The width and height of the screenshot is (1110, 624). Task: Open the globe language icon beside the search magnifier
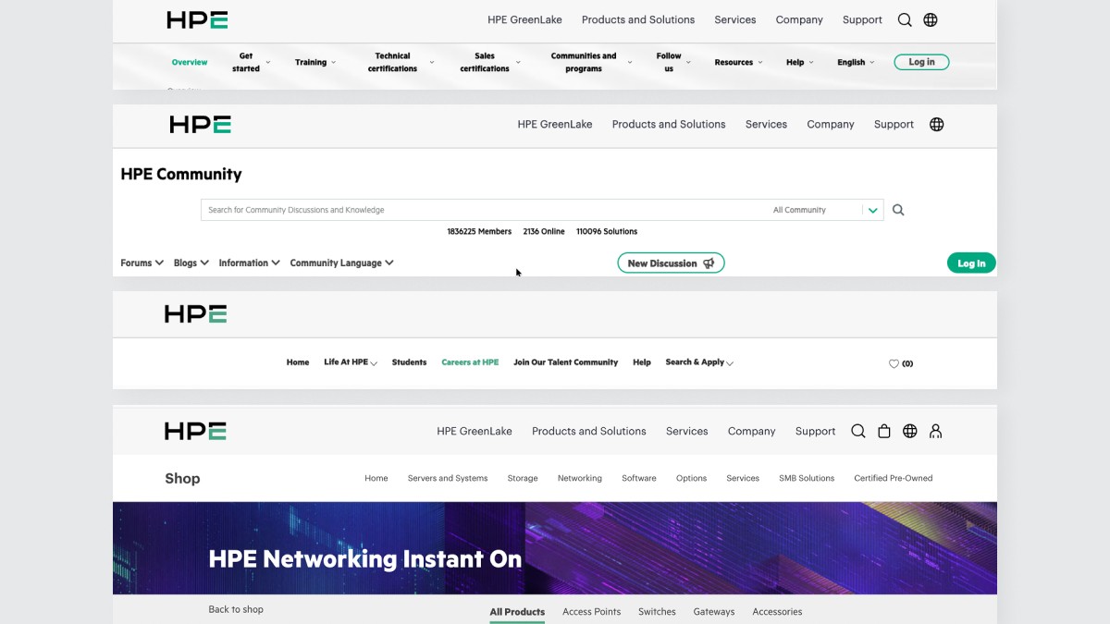(x=931, y=19)
